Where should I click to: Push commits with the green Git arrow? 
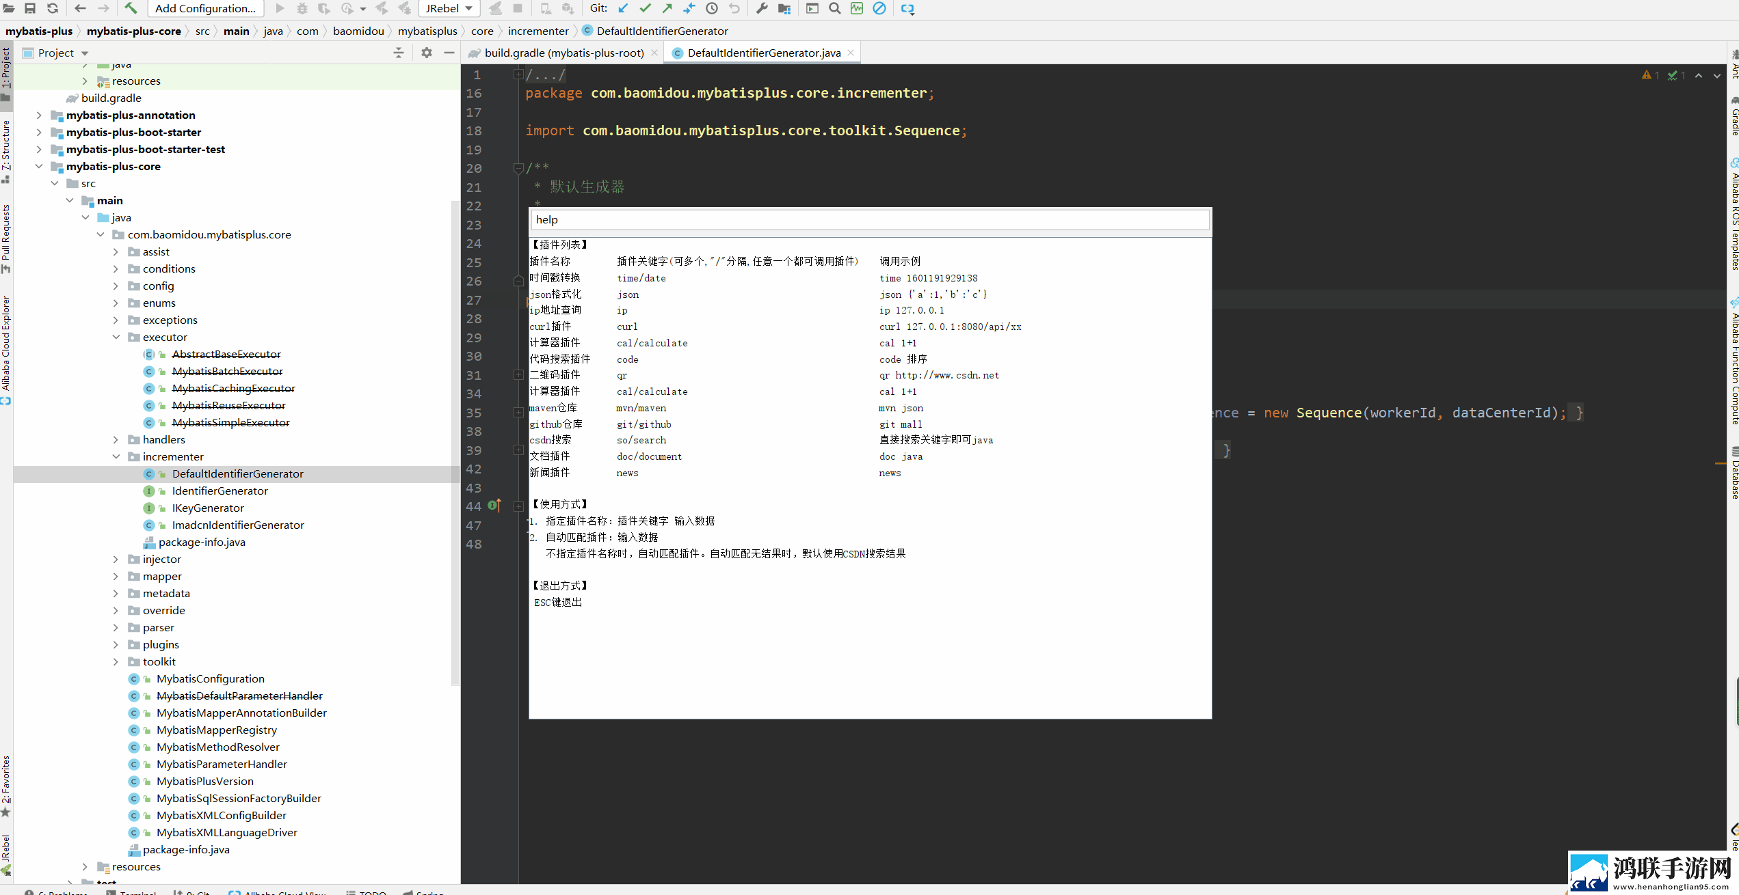pyautogui.click(x=667, y=8)
